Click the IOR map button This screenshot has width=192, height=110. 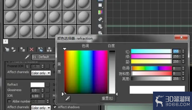tap(48, 96)
